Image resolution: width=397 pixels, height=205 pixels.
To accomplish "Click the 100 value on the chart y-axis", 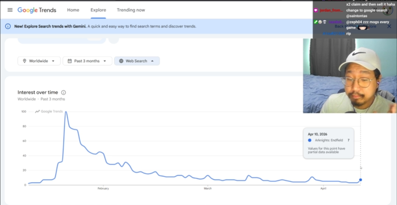I will pyautogui.click(x=24, y=112).
